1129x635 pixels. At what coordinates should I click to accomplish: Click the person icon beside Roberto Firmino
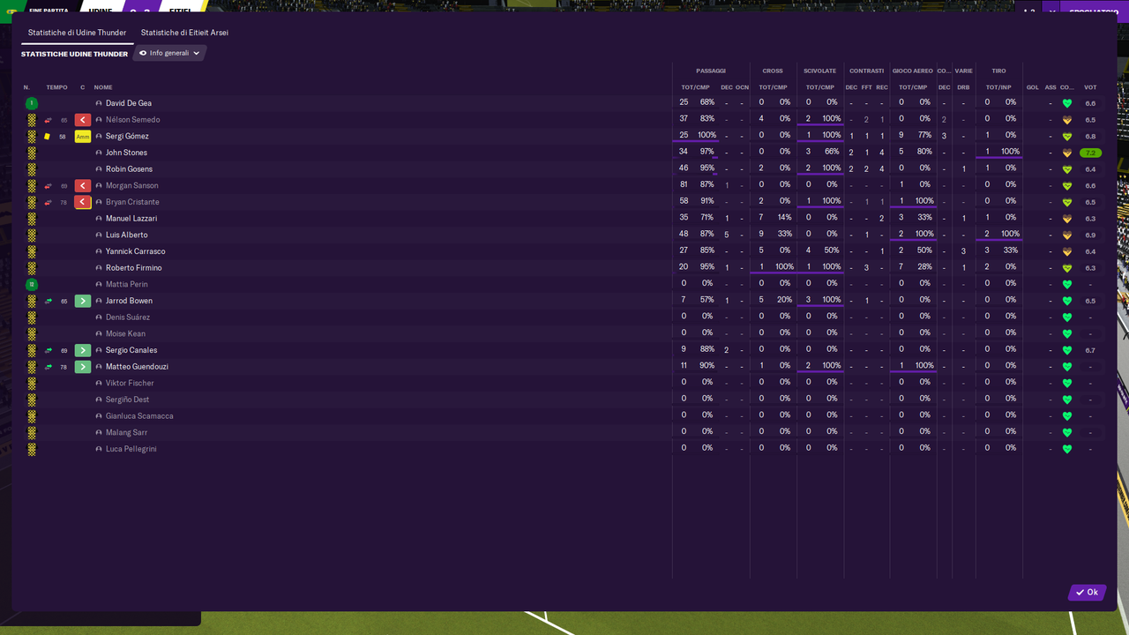click(99, 268)
